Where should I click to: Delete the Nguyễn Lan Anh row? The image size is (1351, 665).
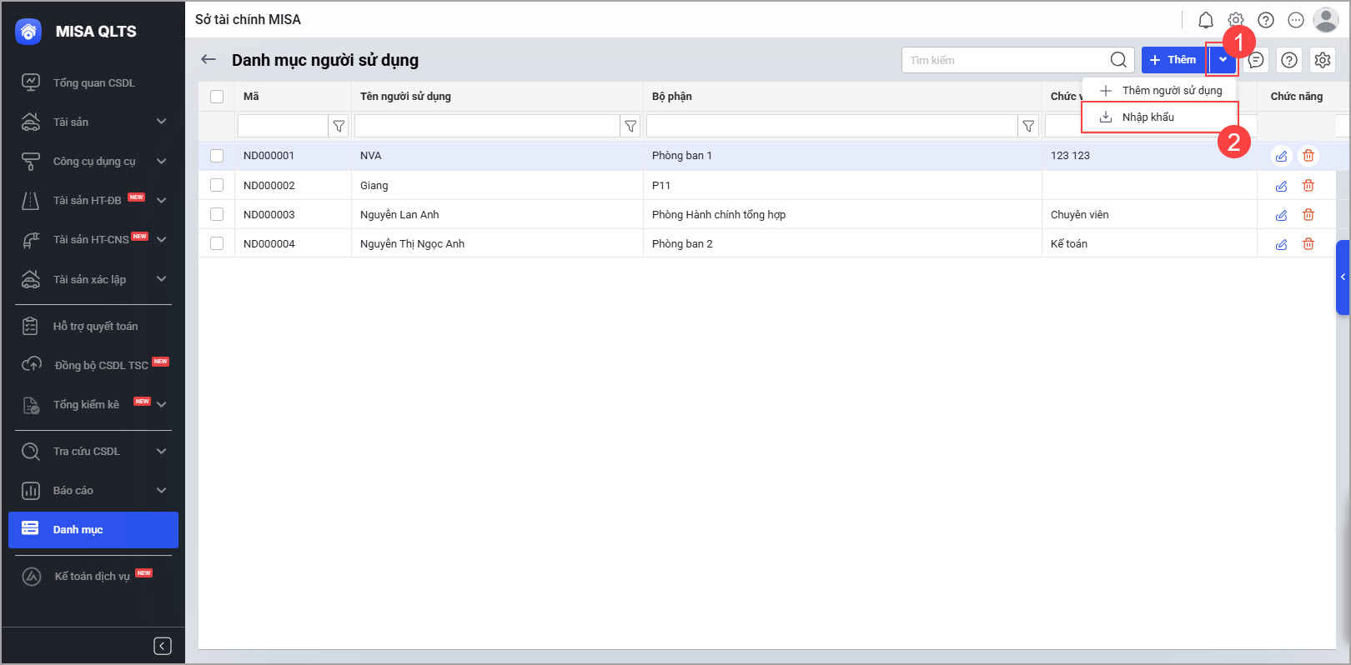pos(1308,215)
